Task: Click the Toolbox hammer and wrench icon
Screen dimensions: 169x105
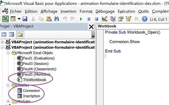Action: 136,19
